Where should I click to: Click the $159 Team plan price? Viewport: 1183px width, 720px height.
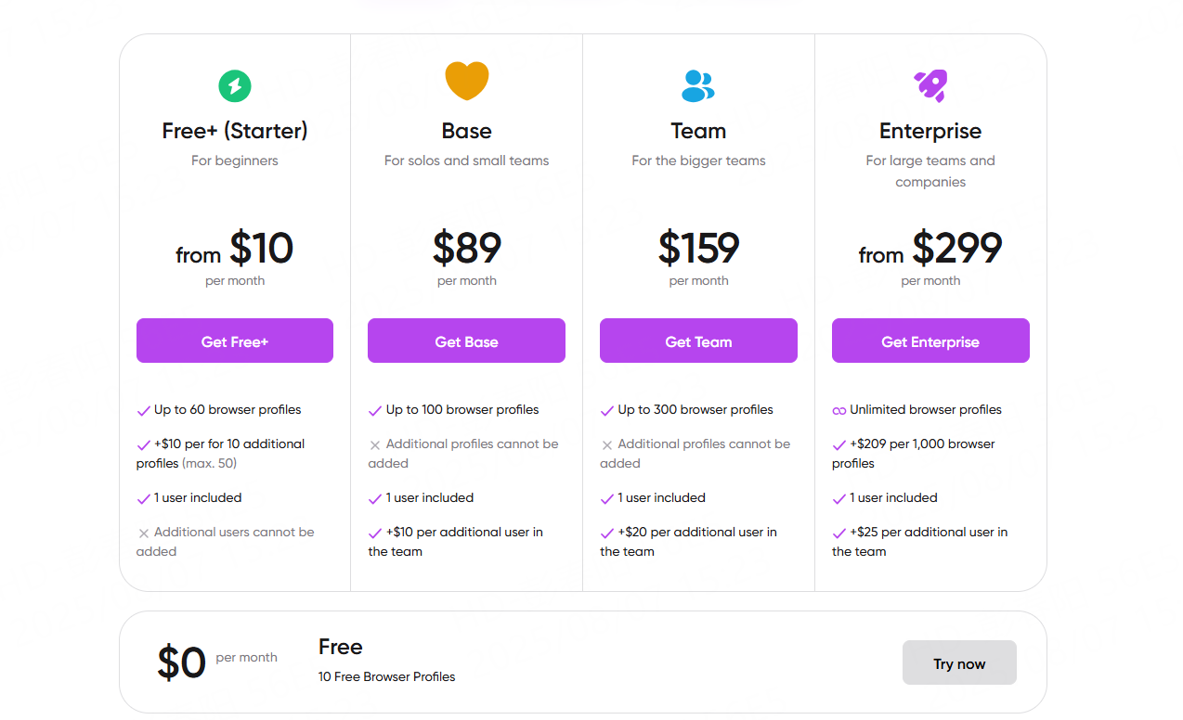click(698, 247)
